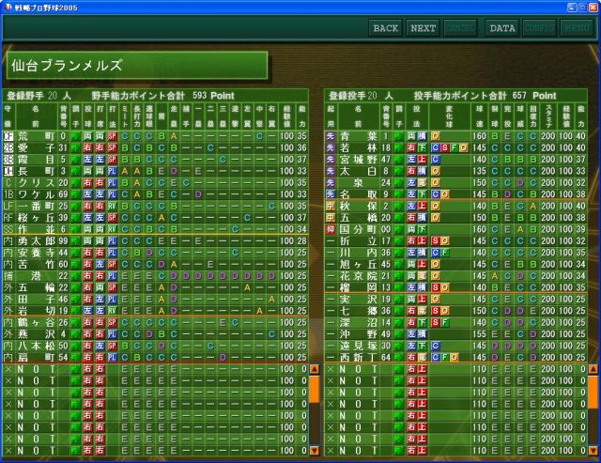This screenshot has height=463, width=601.
Task: Select bench catcher 港
Action: click(36, 276)
